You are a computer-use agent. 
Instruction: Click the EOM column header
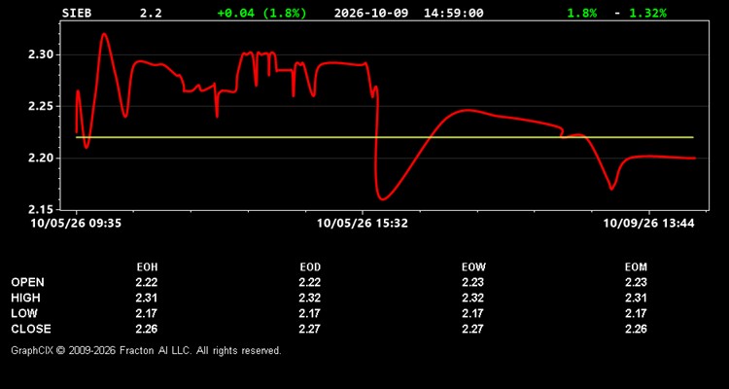(636, 267)
